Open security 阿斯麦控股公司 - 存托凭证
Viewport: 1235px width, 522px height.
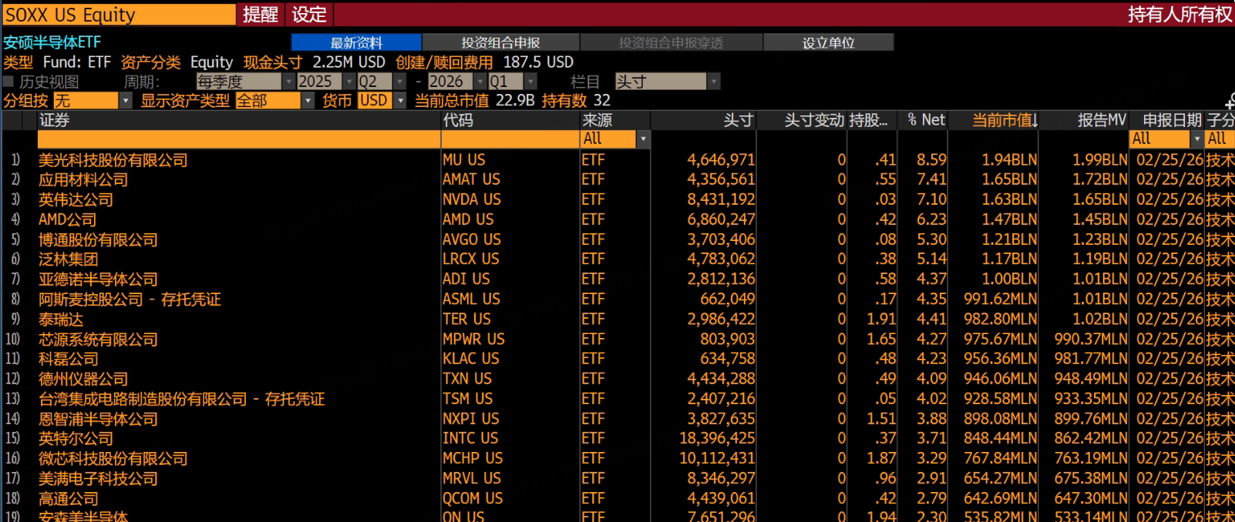tap(130, 299)
